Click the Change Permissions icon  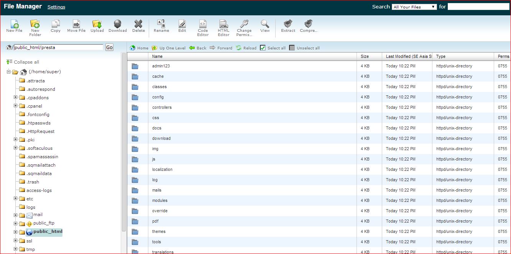point(244,24)
